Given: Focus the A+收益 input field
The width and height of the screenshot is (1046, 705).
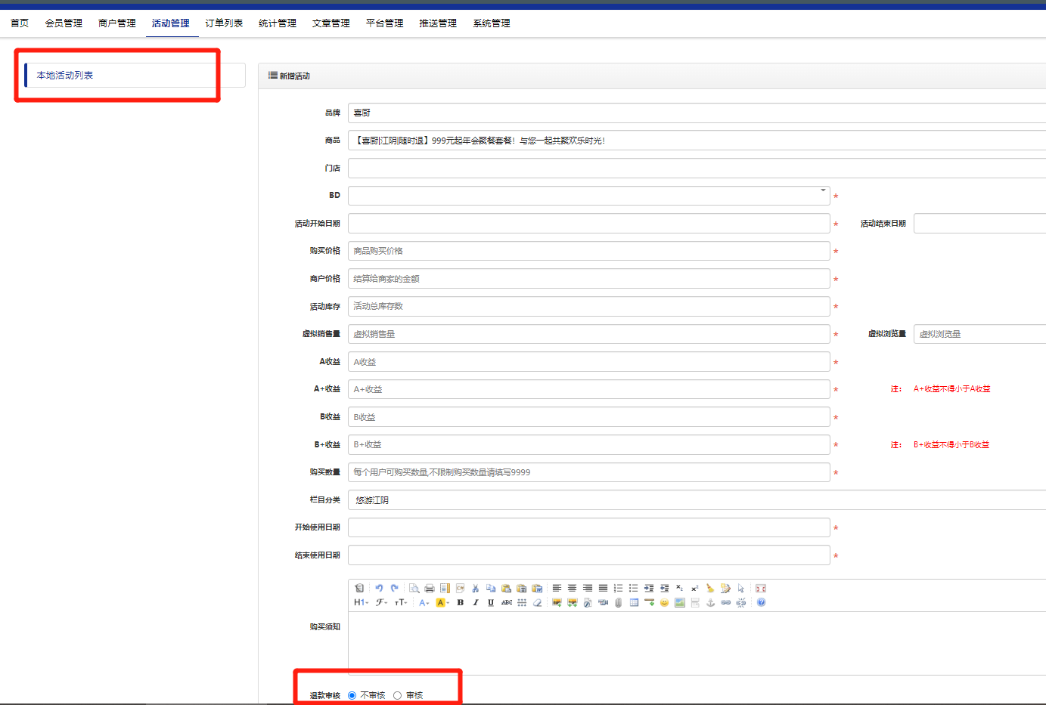Looking at the screenshot, I should coord(588,389).
